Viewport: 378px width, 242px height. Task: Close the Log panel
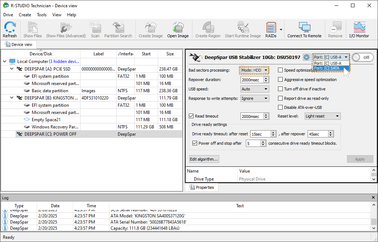pos(373,198)
